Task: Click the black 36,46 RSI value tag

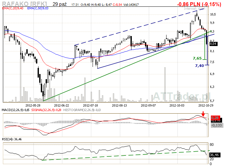Action: (x=214, y=155)
